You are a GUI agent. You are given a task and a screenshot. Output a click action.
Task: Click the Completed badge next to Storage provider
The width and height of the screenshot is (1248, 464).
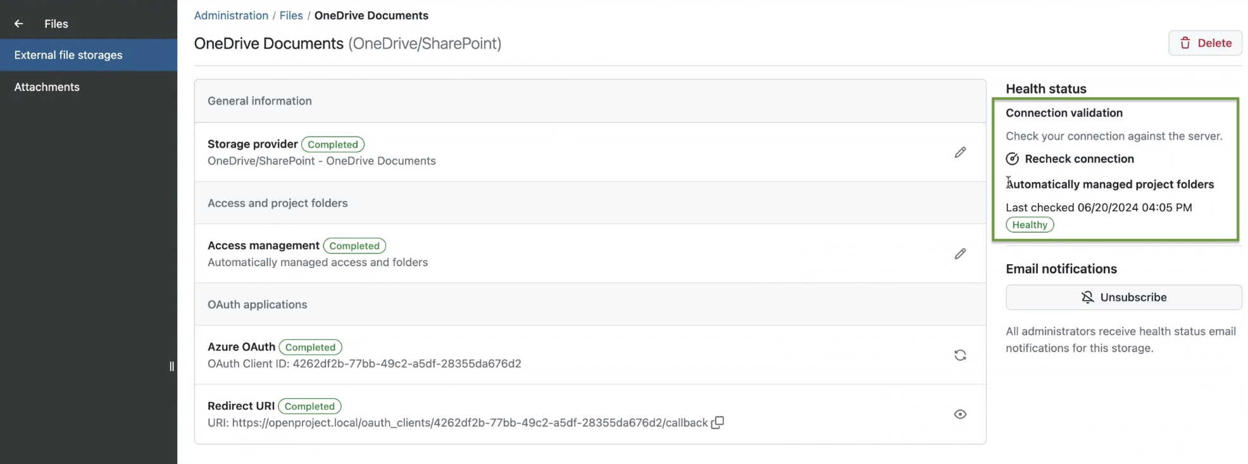pyautogui.click(x=332, y=144)
